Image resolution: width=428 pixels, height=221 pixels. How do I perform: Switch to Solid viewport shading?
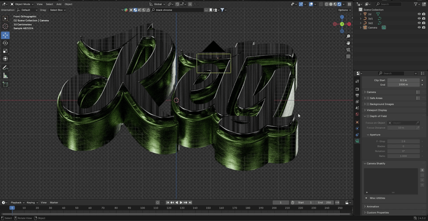pyautogui.click(x=331, y=4)
